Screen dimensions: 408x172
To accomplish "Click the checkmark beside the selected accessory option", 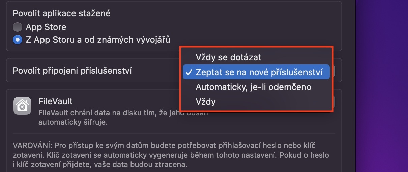I will pos(189,72).
